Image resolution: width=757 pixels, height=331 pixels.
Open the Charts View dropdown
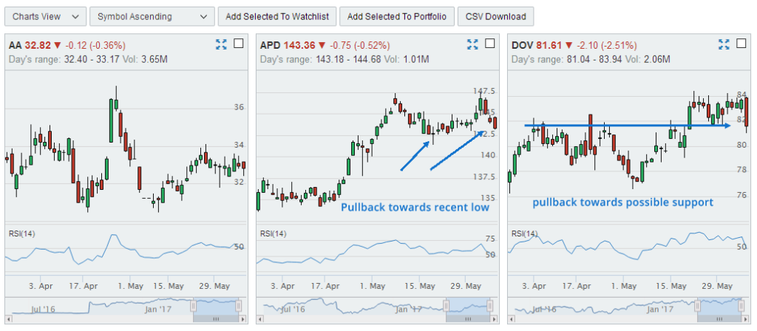click(45, 16)
